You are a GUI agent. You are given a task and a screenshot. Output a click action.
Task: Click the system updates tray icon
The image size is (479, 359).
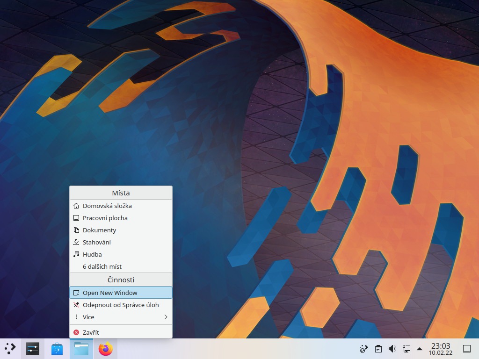pos(364,349)
